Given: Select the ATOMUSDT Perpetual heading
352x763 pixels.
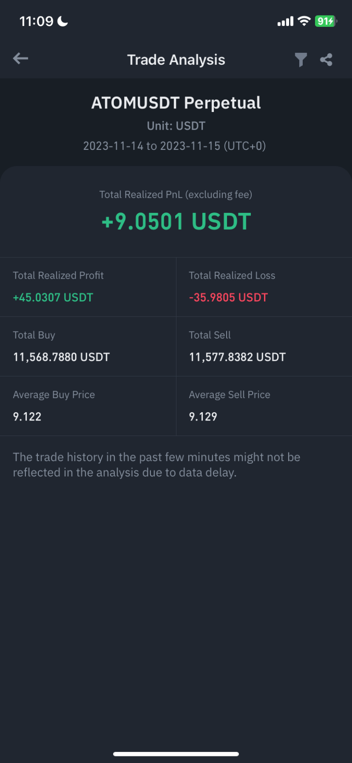Looking at the screenshot, I should pos(176,103).
